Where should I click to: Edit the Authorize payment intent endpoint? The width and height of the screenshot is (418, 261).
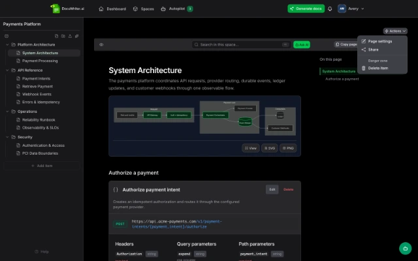(272, 189)
